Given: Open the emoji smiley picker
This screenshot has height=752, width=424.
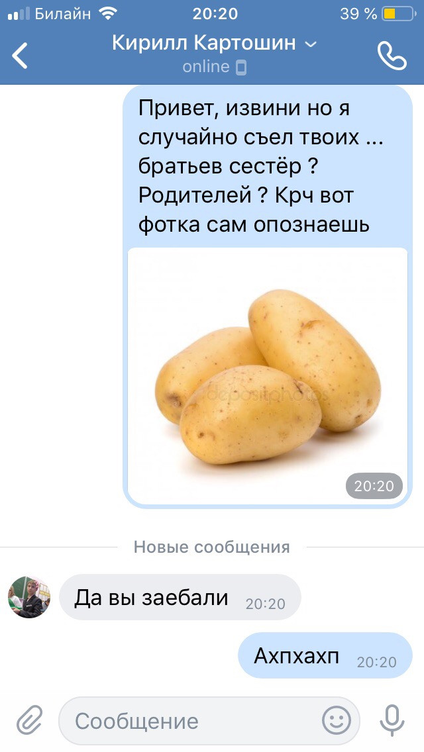Looking at the screenshot, I should [336, 720].
